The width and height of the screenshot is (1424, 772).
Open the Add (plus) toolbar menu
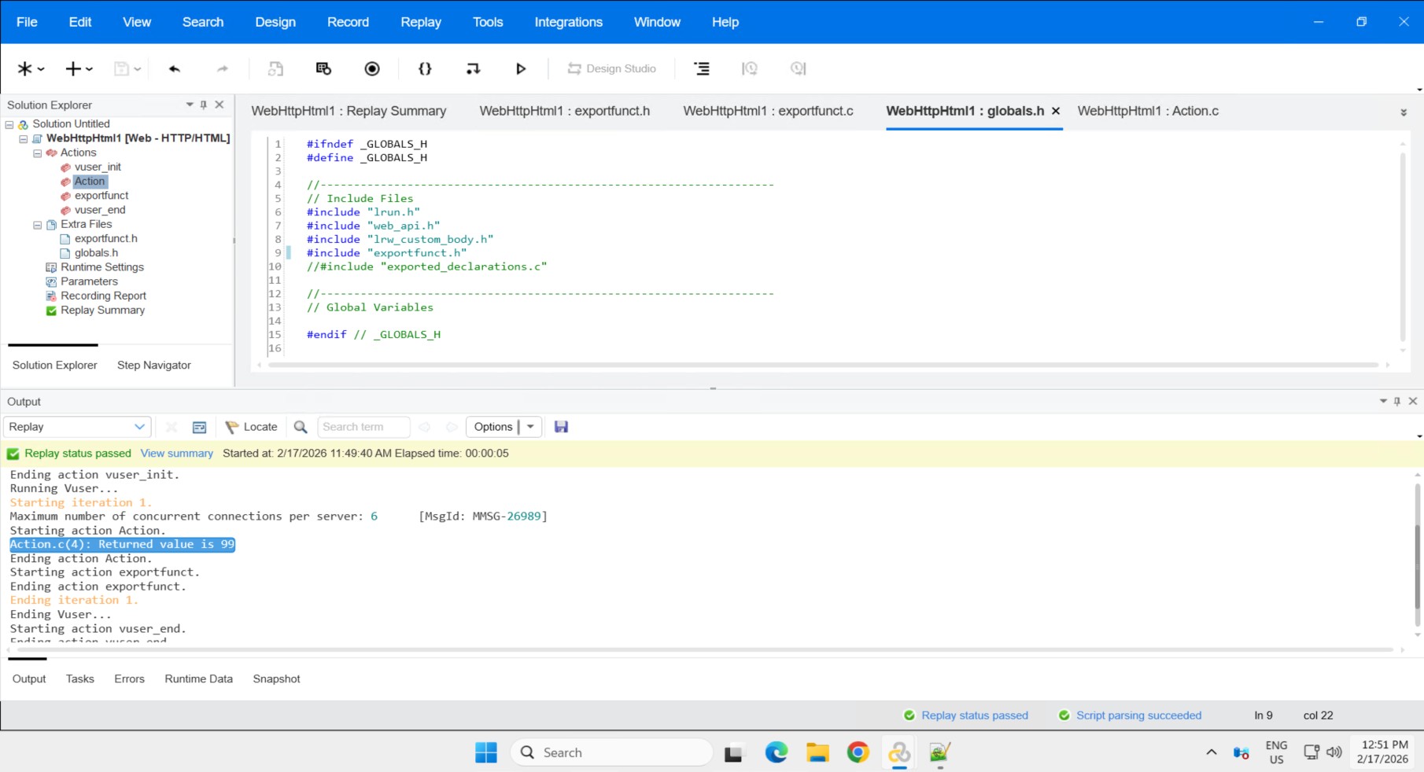tap(79, 69)
